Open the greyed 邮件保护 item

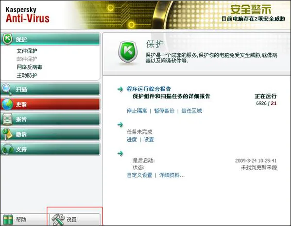click(x=27, y=59)
